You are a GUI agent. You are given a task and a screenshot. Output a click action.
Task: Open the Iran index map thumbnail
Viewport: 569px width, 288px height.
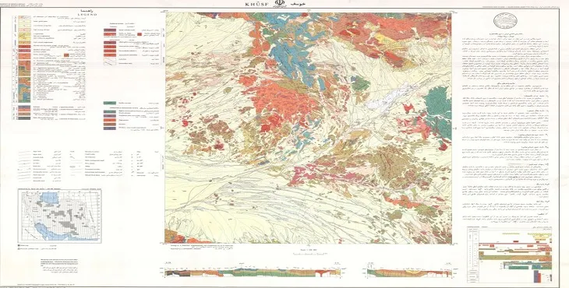(59, 216)
